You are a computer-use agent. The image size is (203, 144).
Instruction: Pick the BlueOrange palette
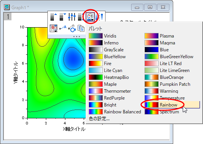tap(164, 77)
